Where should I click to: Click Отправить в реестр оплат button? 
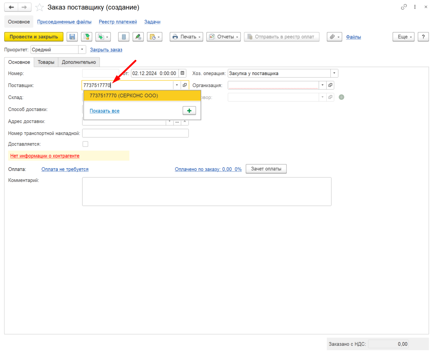click(282, 37)
